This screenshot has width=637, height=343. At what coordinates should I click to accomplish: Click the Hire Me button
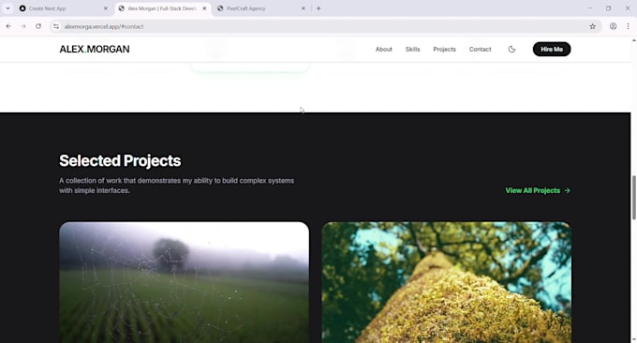(x=552, y=49)
